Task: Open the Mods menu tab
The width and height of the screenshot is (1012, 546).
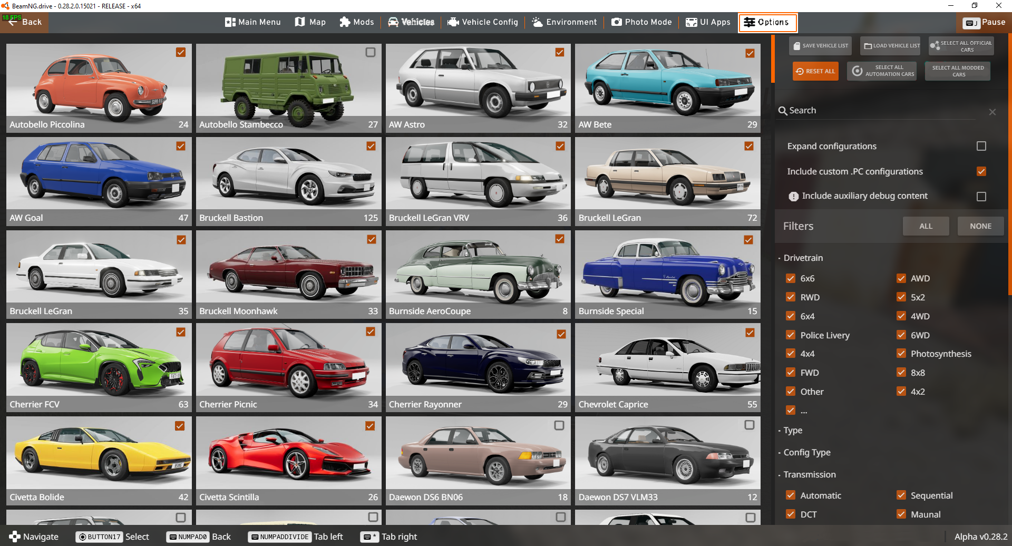Action: (x=357, y=22)
